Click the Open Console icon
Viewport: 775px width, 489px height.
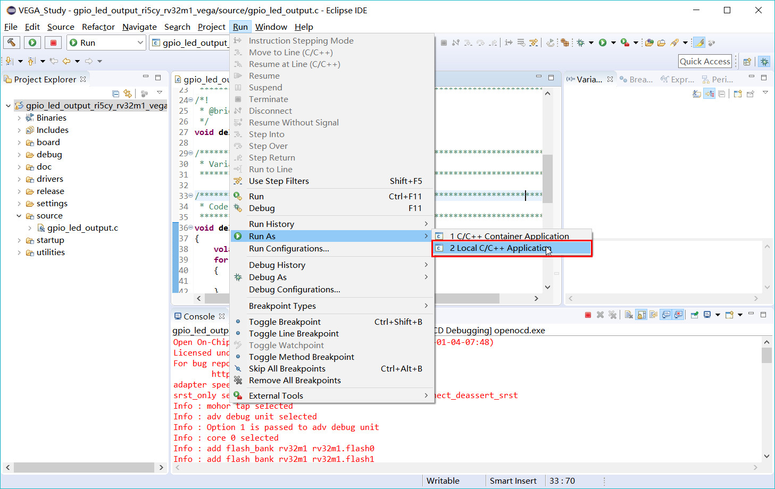point(729,315)
